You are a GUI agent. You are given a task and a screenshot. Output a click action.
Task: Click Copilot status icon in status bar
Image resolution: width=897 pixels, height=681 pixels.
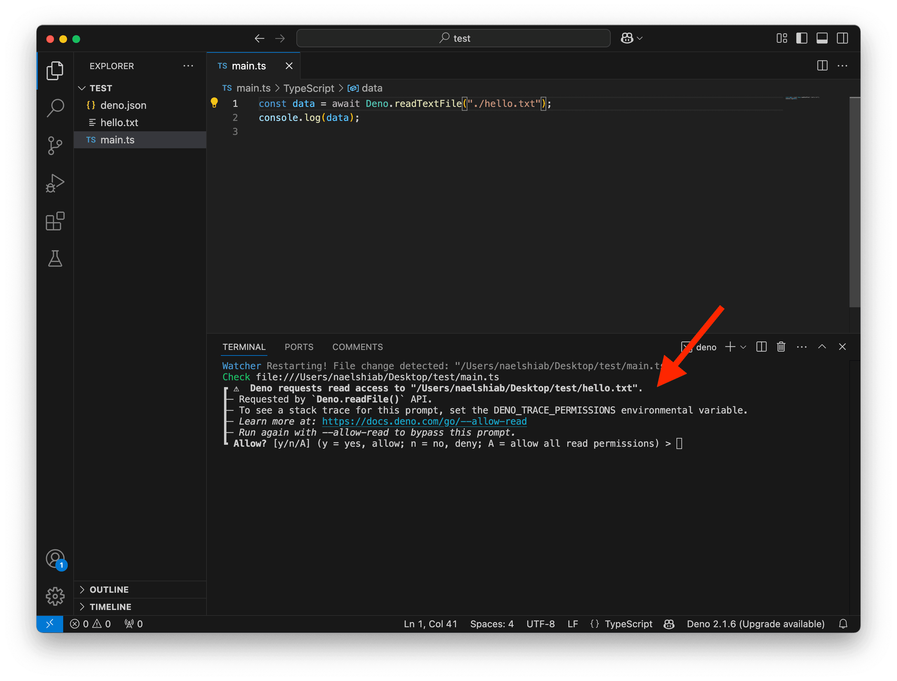click(x=669, y=624)
